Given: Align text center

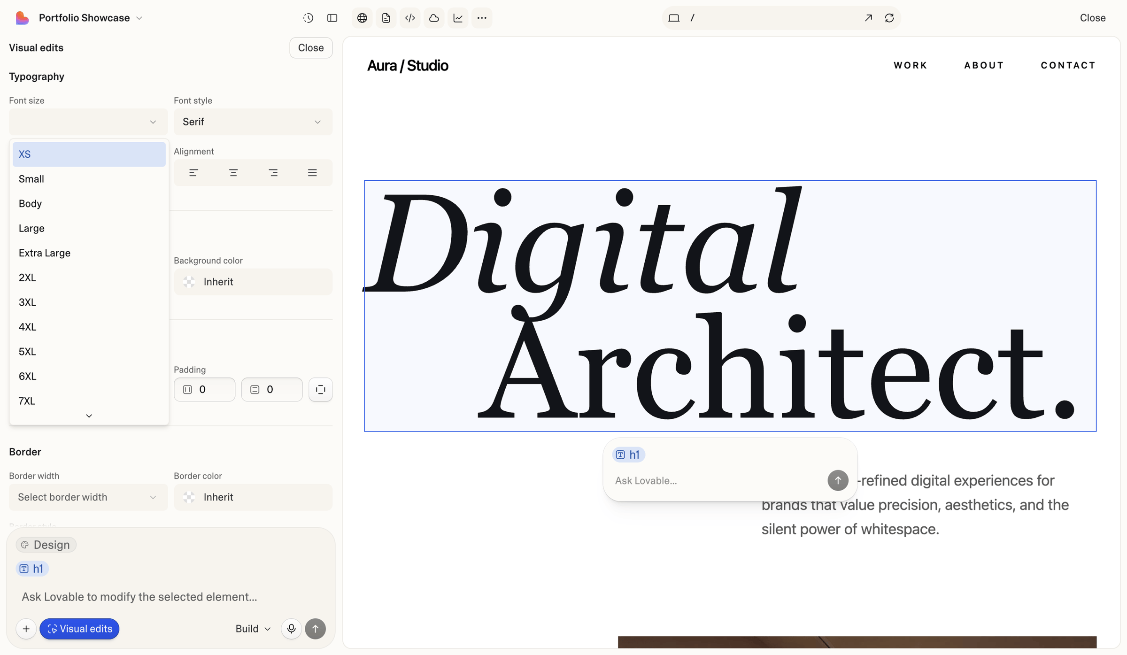Looking at the screenshot, I should tap(233, 173).
